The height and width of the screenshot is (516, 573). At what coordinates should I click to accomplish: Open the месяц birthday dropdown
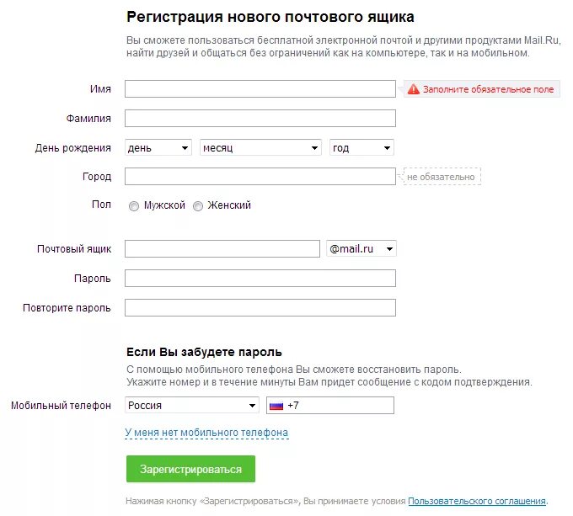click(x=260, y=148)
